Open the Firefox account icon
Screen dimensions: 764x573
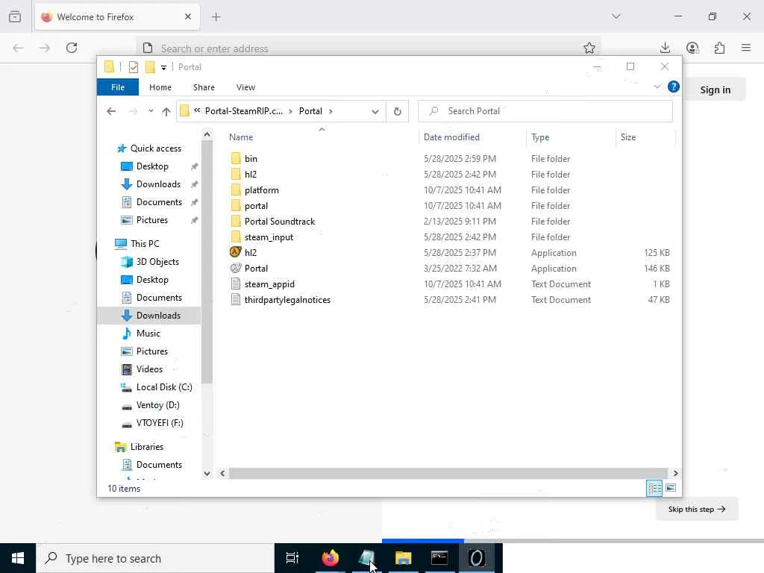click(692, 48)
